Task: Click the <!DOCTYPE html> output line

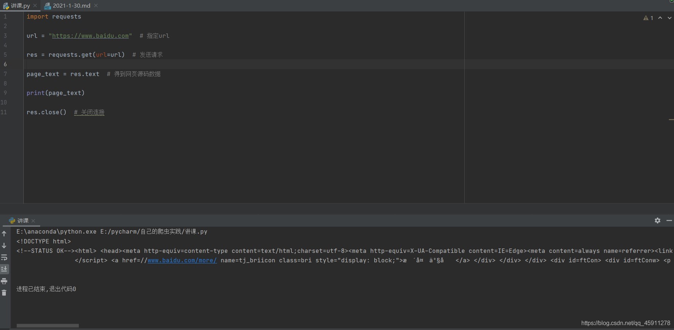Action: (44, 241)
